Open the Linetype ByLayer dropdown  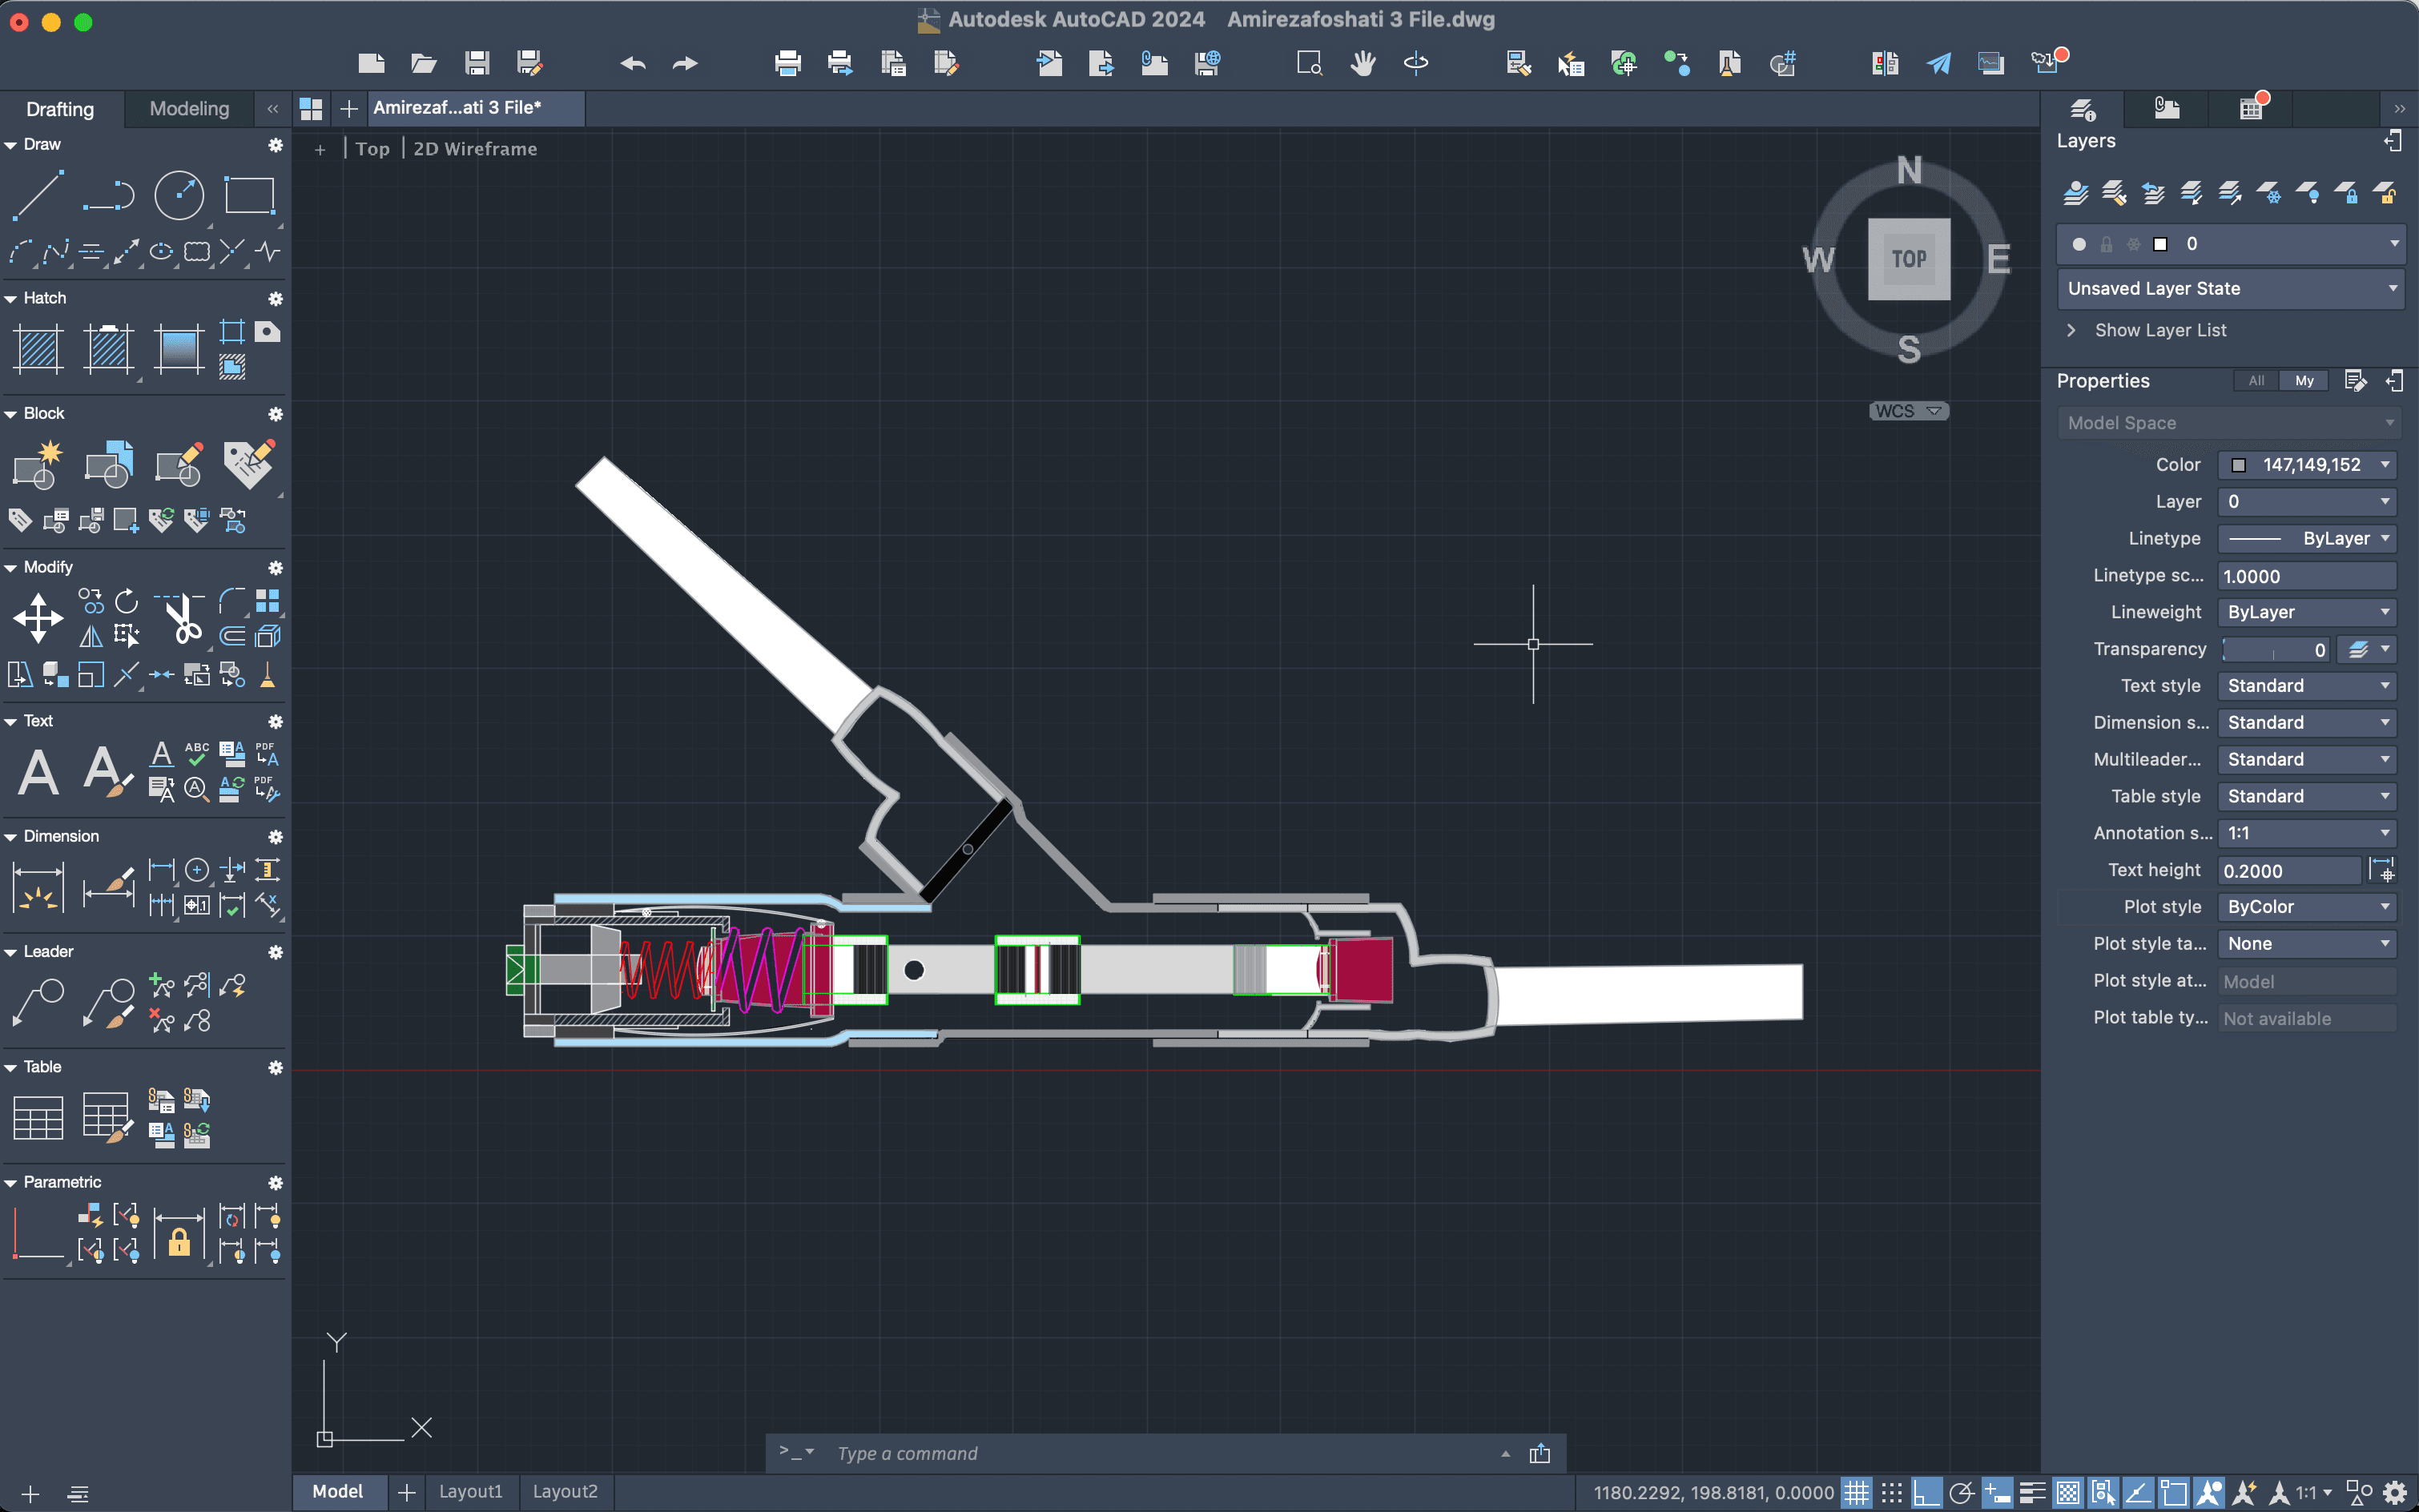coord(2306,539)
